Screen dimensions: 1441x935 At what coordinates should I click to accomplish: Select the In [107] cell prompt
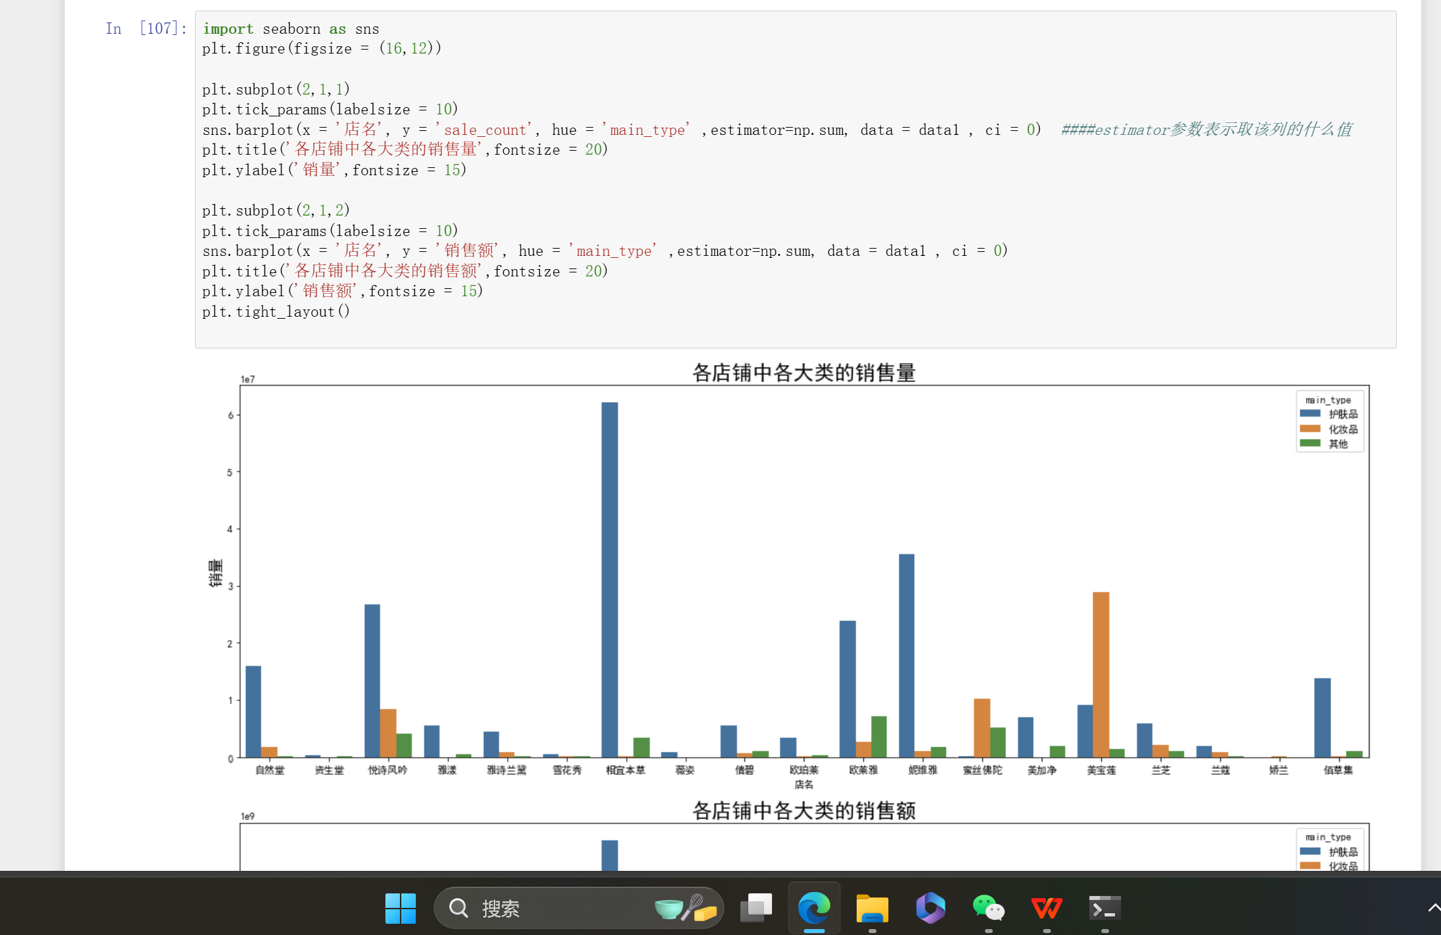pyautogui.click(x=146, y=28)
